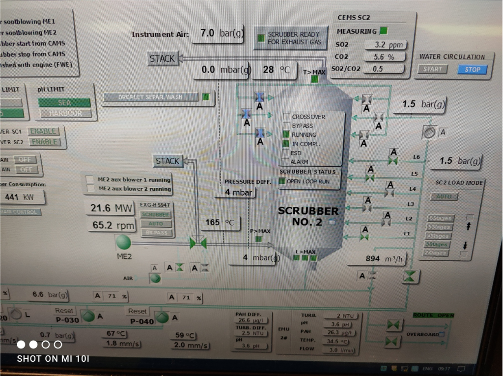The width and height of the screenshot is (503, 376).
Task: Start water circulation with the START button
Action: pyautogui.click(x=432, y=69)
